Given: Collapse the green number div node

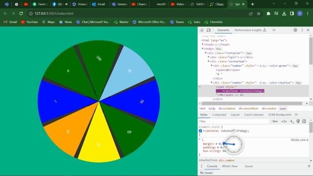Looking at the screenshot, I should click(x=211, y=66).
